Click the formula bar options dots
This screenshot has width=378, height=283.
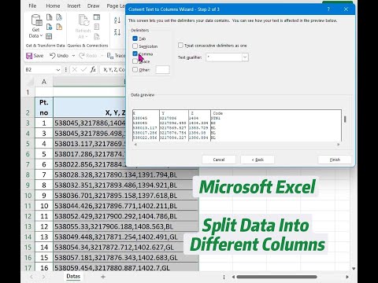66,70
